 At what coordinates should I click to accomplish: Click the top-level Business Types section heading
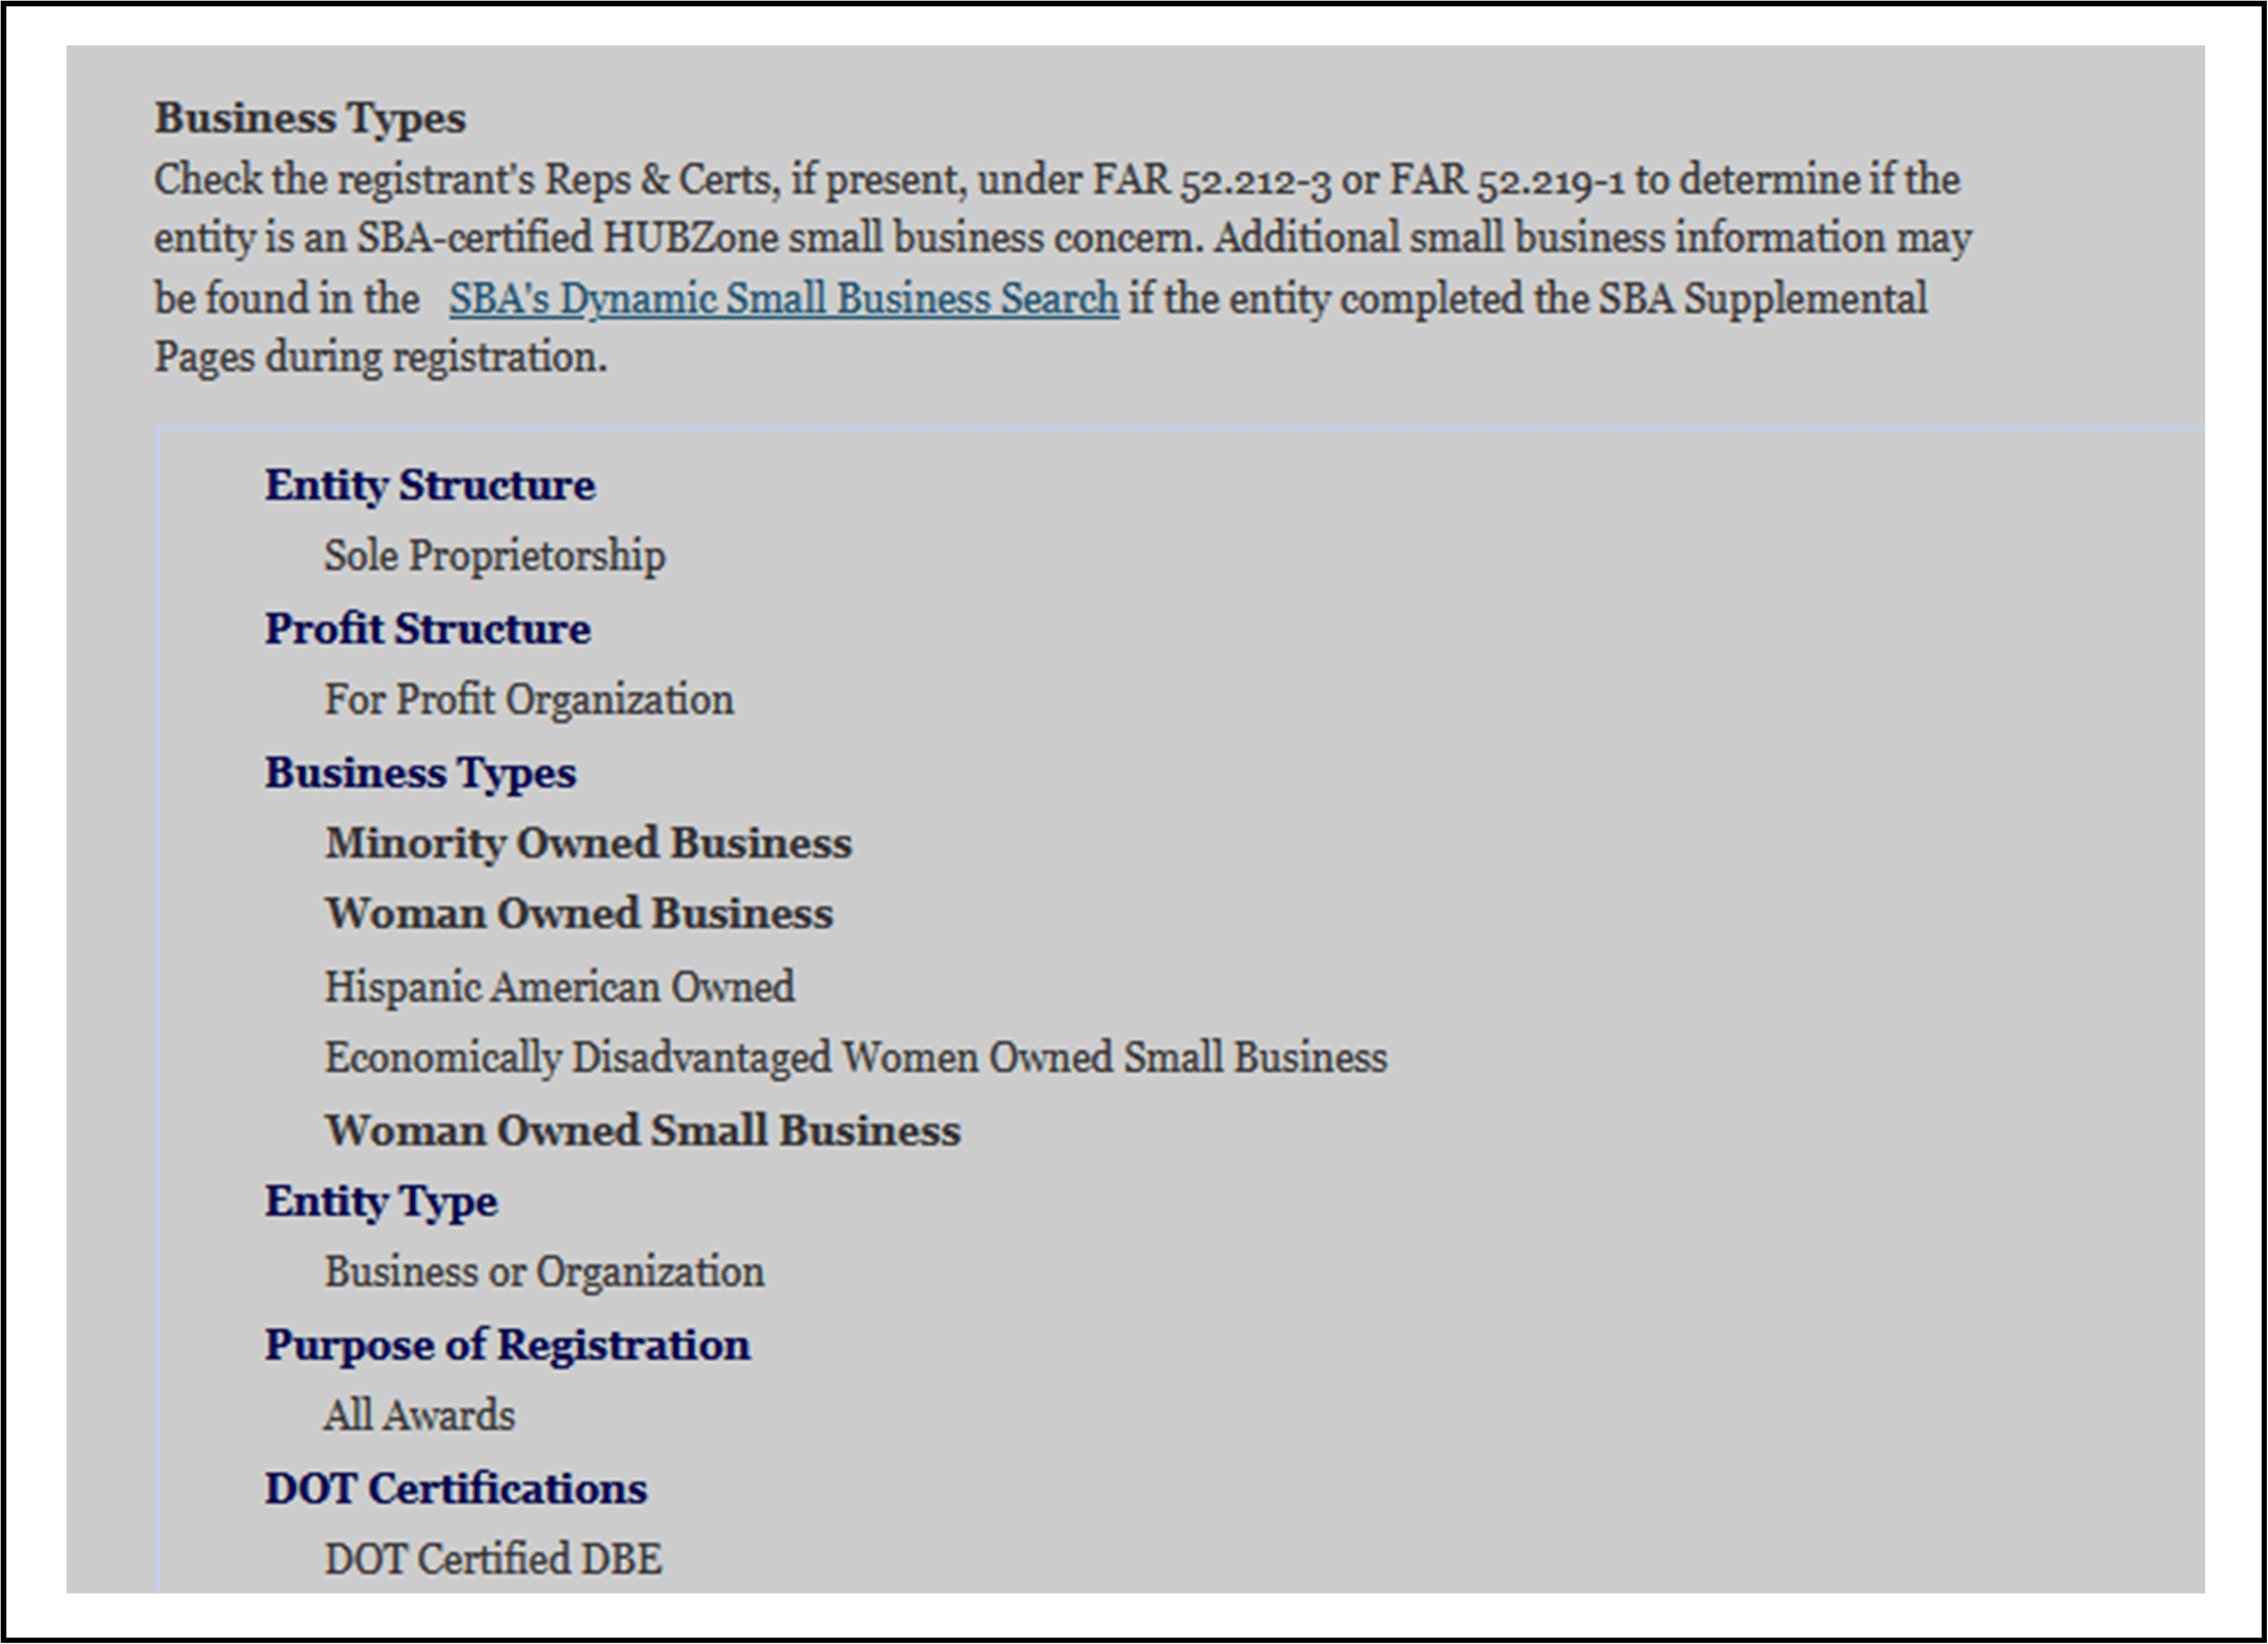pyautogui.click(x=310, y=118)
